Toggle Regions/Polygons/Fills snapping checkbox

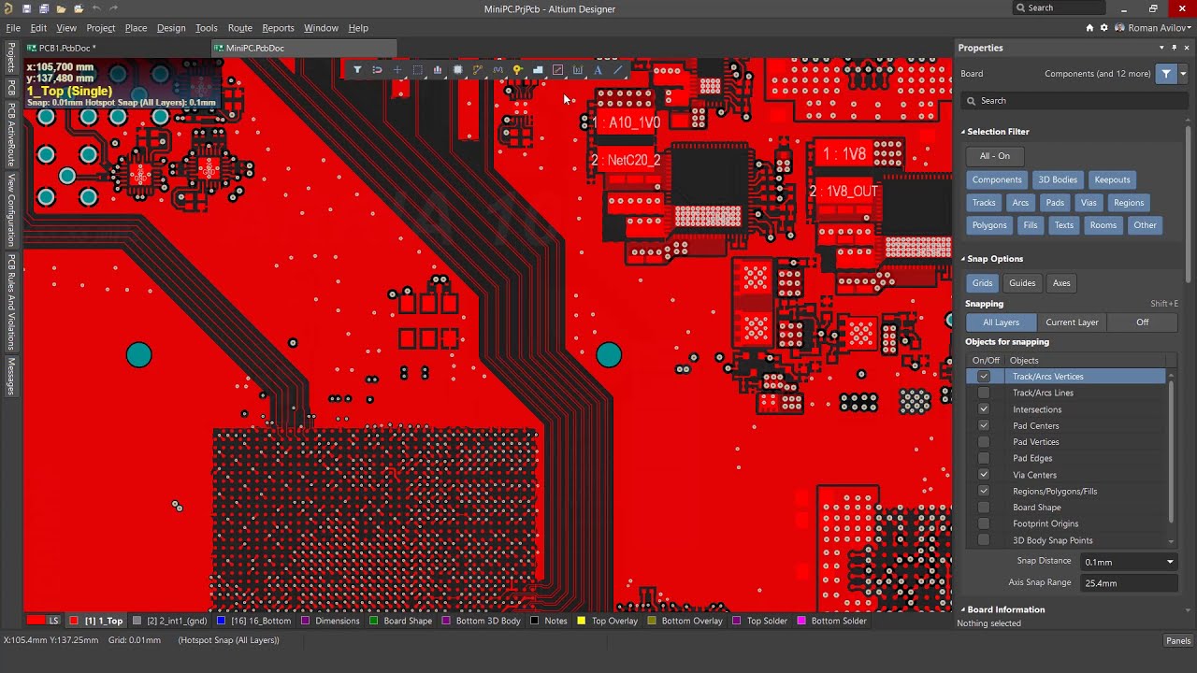(984, 491)
